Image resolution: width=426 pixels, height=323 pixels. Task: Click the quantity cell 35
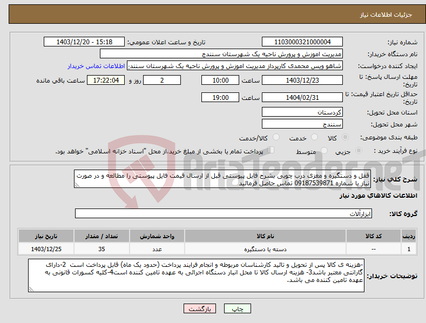click(102, 249)
